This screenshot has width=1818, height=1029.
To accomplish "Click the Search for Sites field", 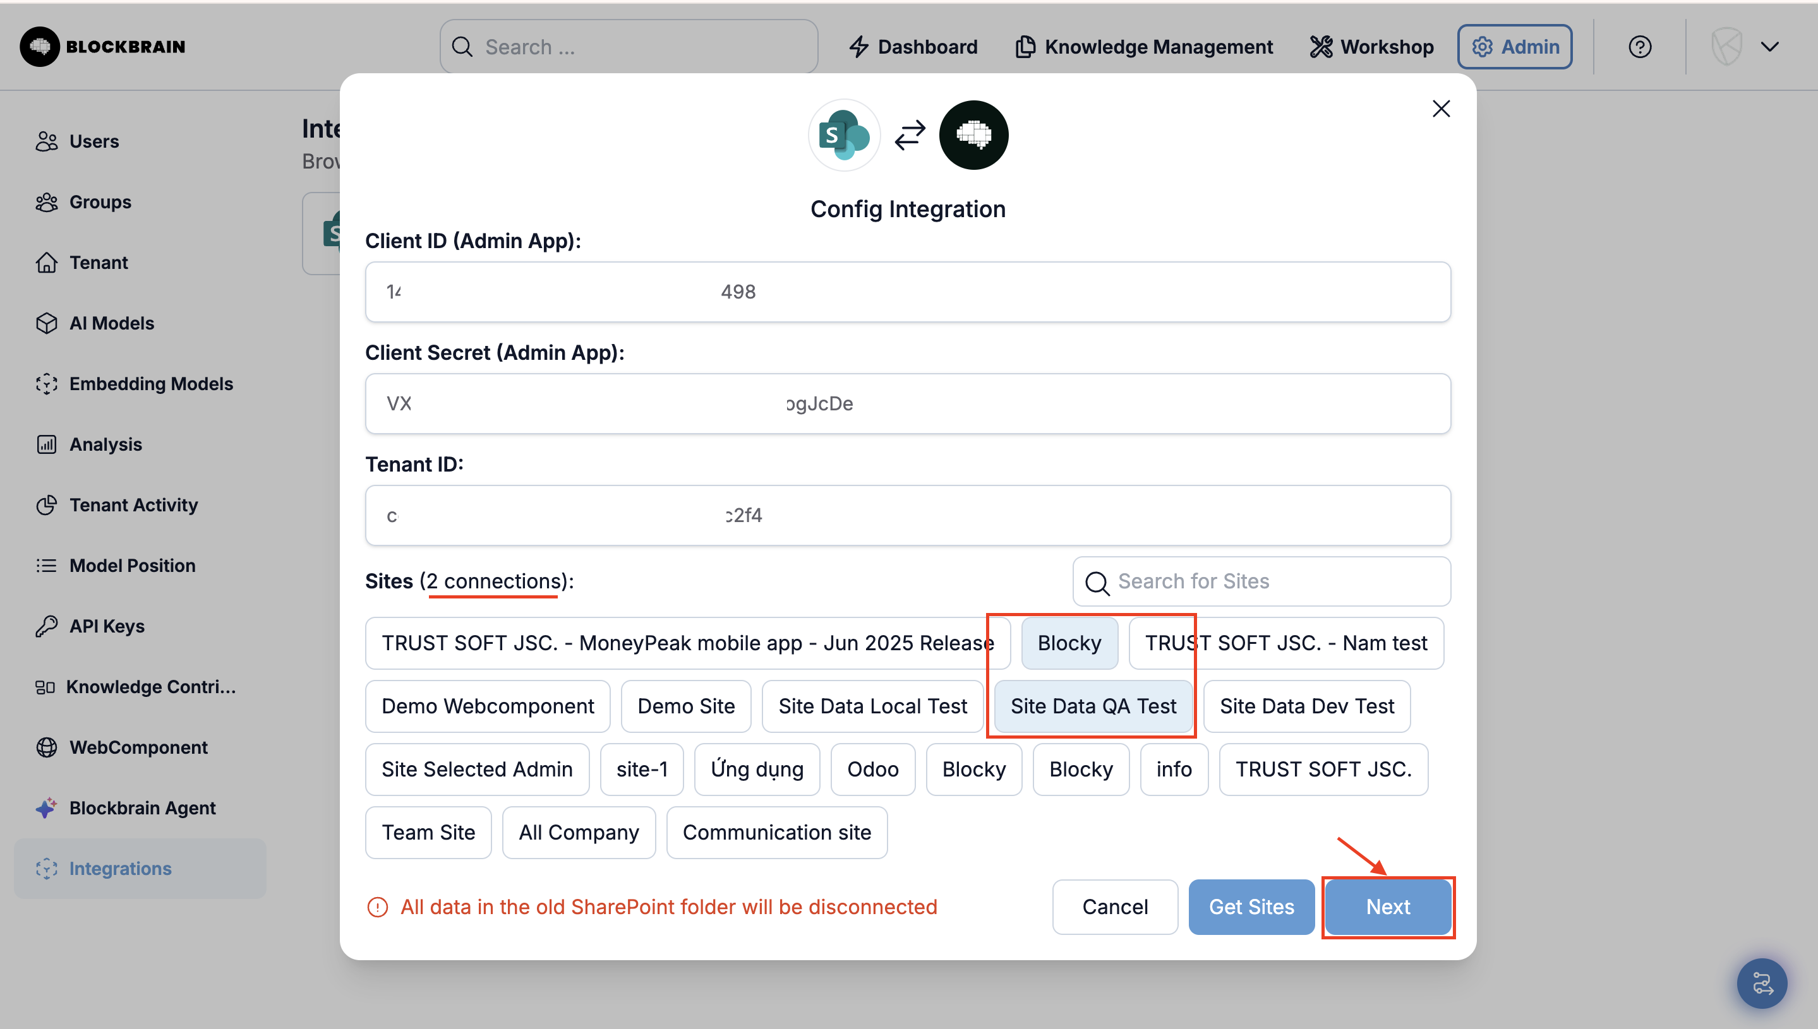I will pos(1261,581).
